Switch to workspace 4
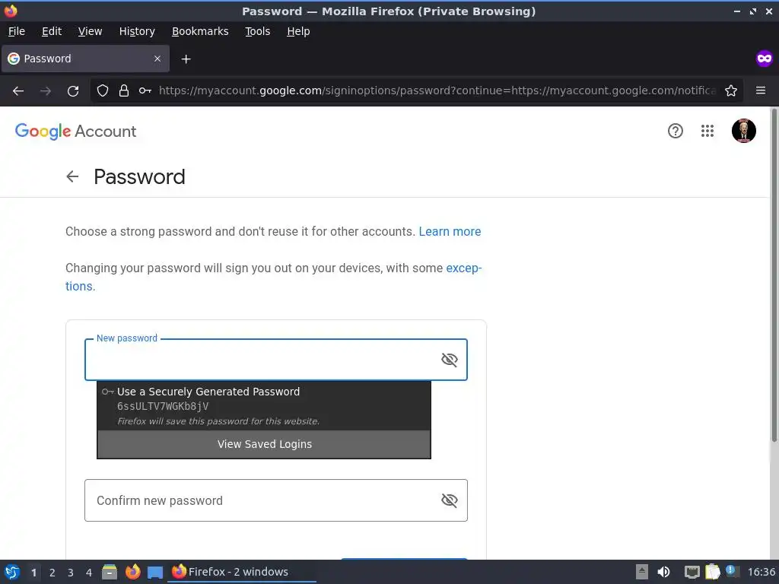 click(89, 573)
